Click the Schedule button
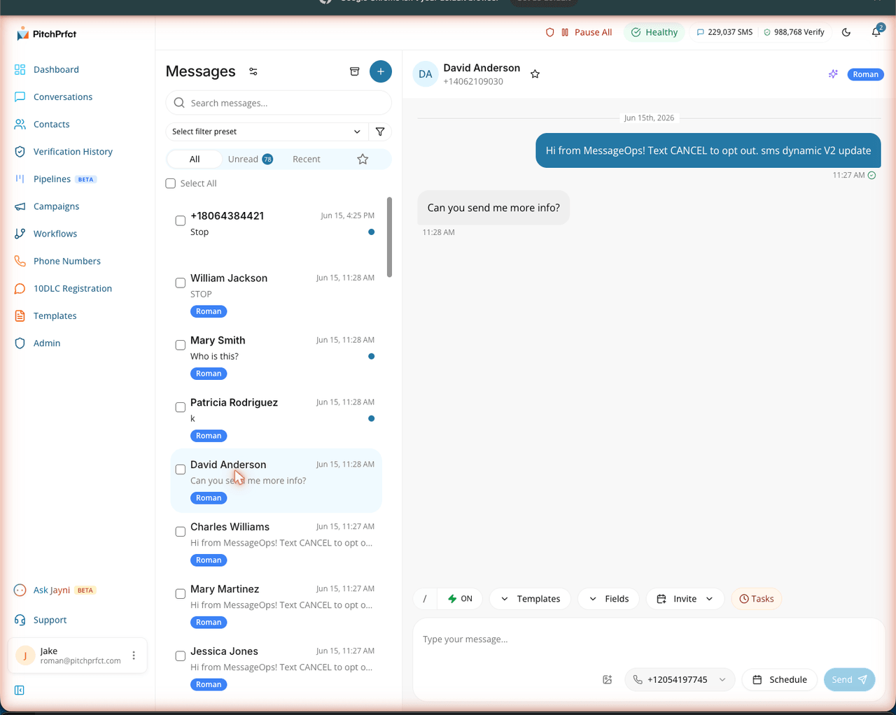Screen dimensions: 896x715 point(779,679)
